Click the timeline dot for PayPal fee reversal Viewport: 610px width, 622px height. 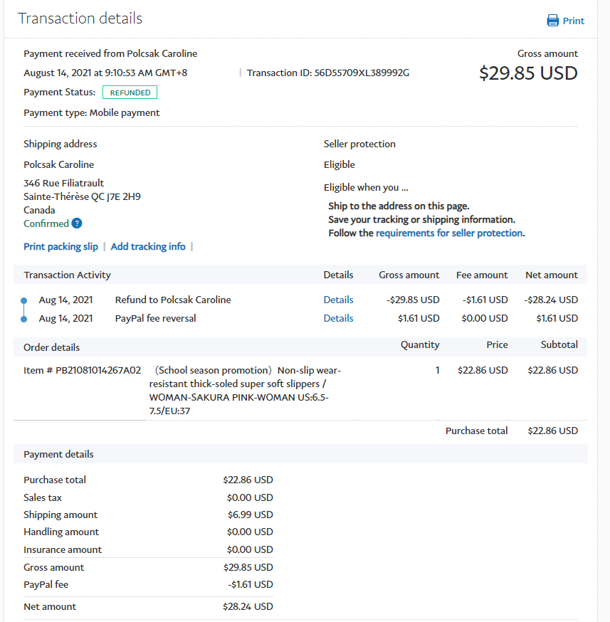[24, 319]
